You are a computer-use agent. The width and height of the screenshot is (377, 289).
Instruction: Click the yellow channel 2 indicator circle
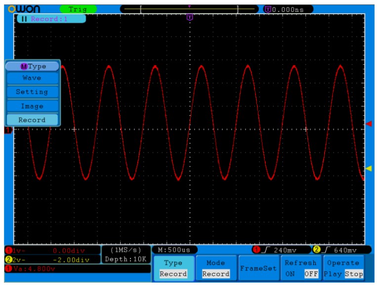9,260
